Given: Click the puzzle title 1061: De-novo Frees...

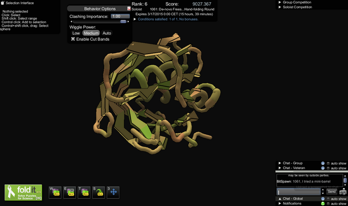Looking at the screenshot, I should coord(182,9).
